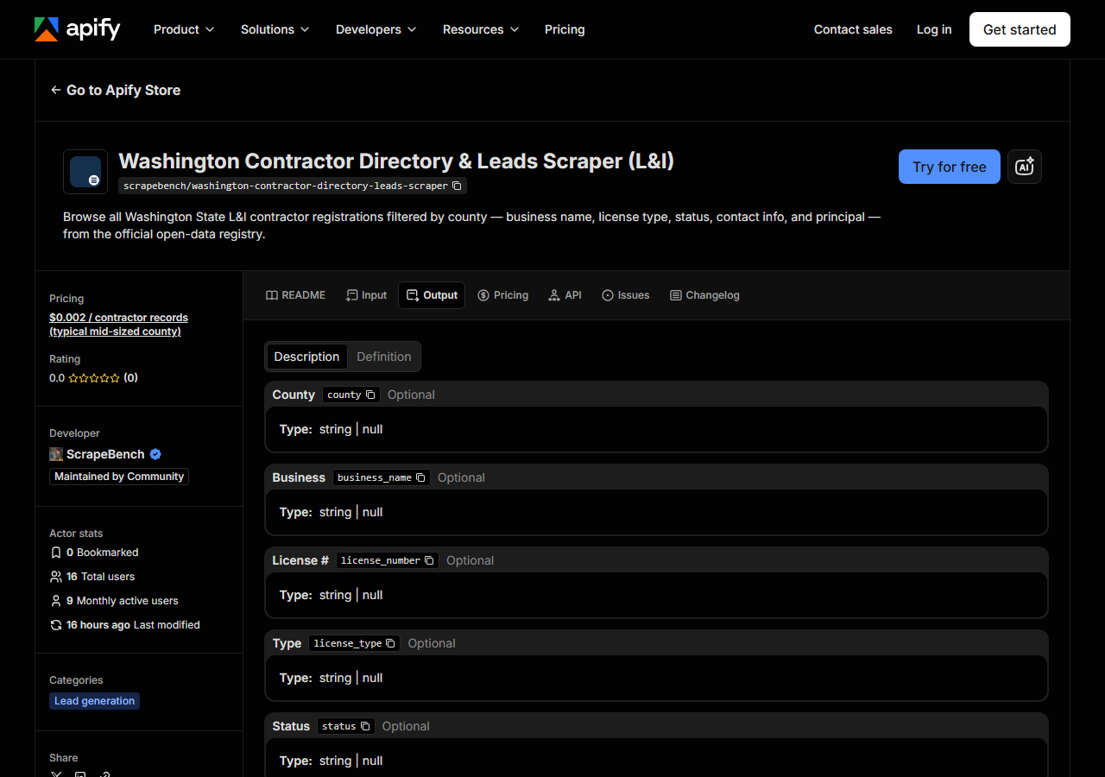Click the Get started button
The width and height of the screenshot is (1105, 777).
coord(1020,29)
